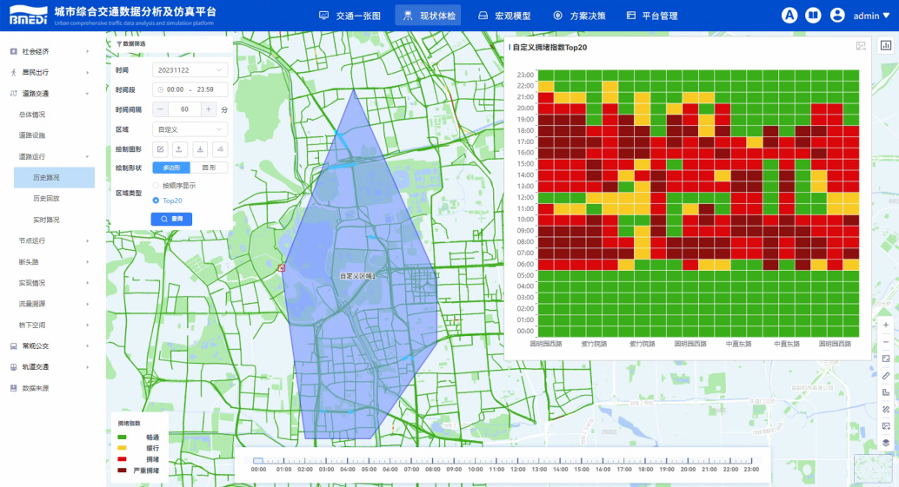This screenshot has height=487, width=899.
Task: Click the download shape icon under 绘制图形
Action: [200, 148]
